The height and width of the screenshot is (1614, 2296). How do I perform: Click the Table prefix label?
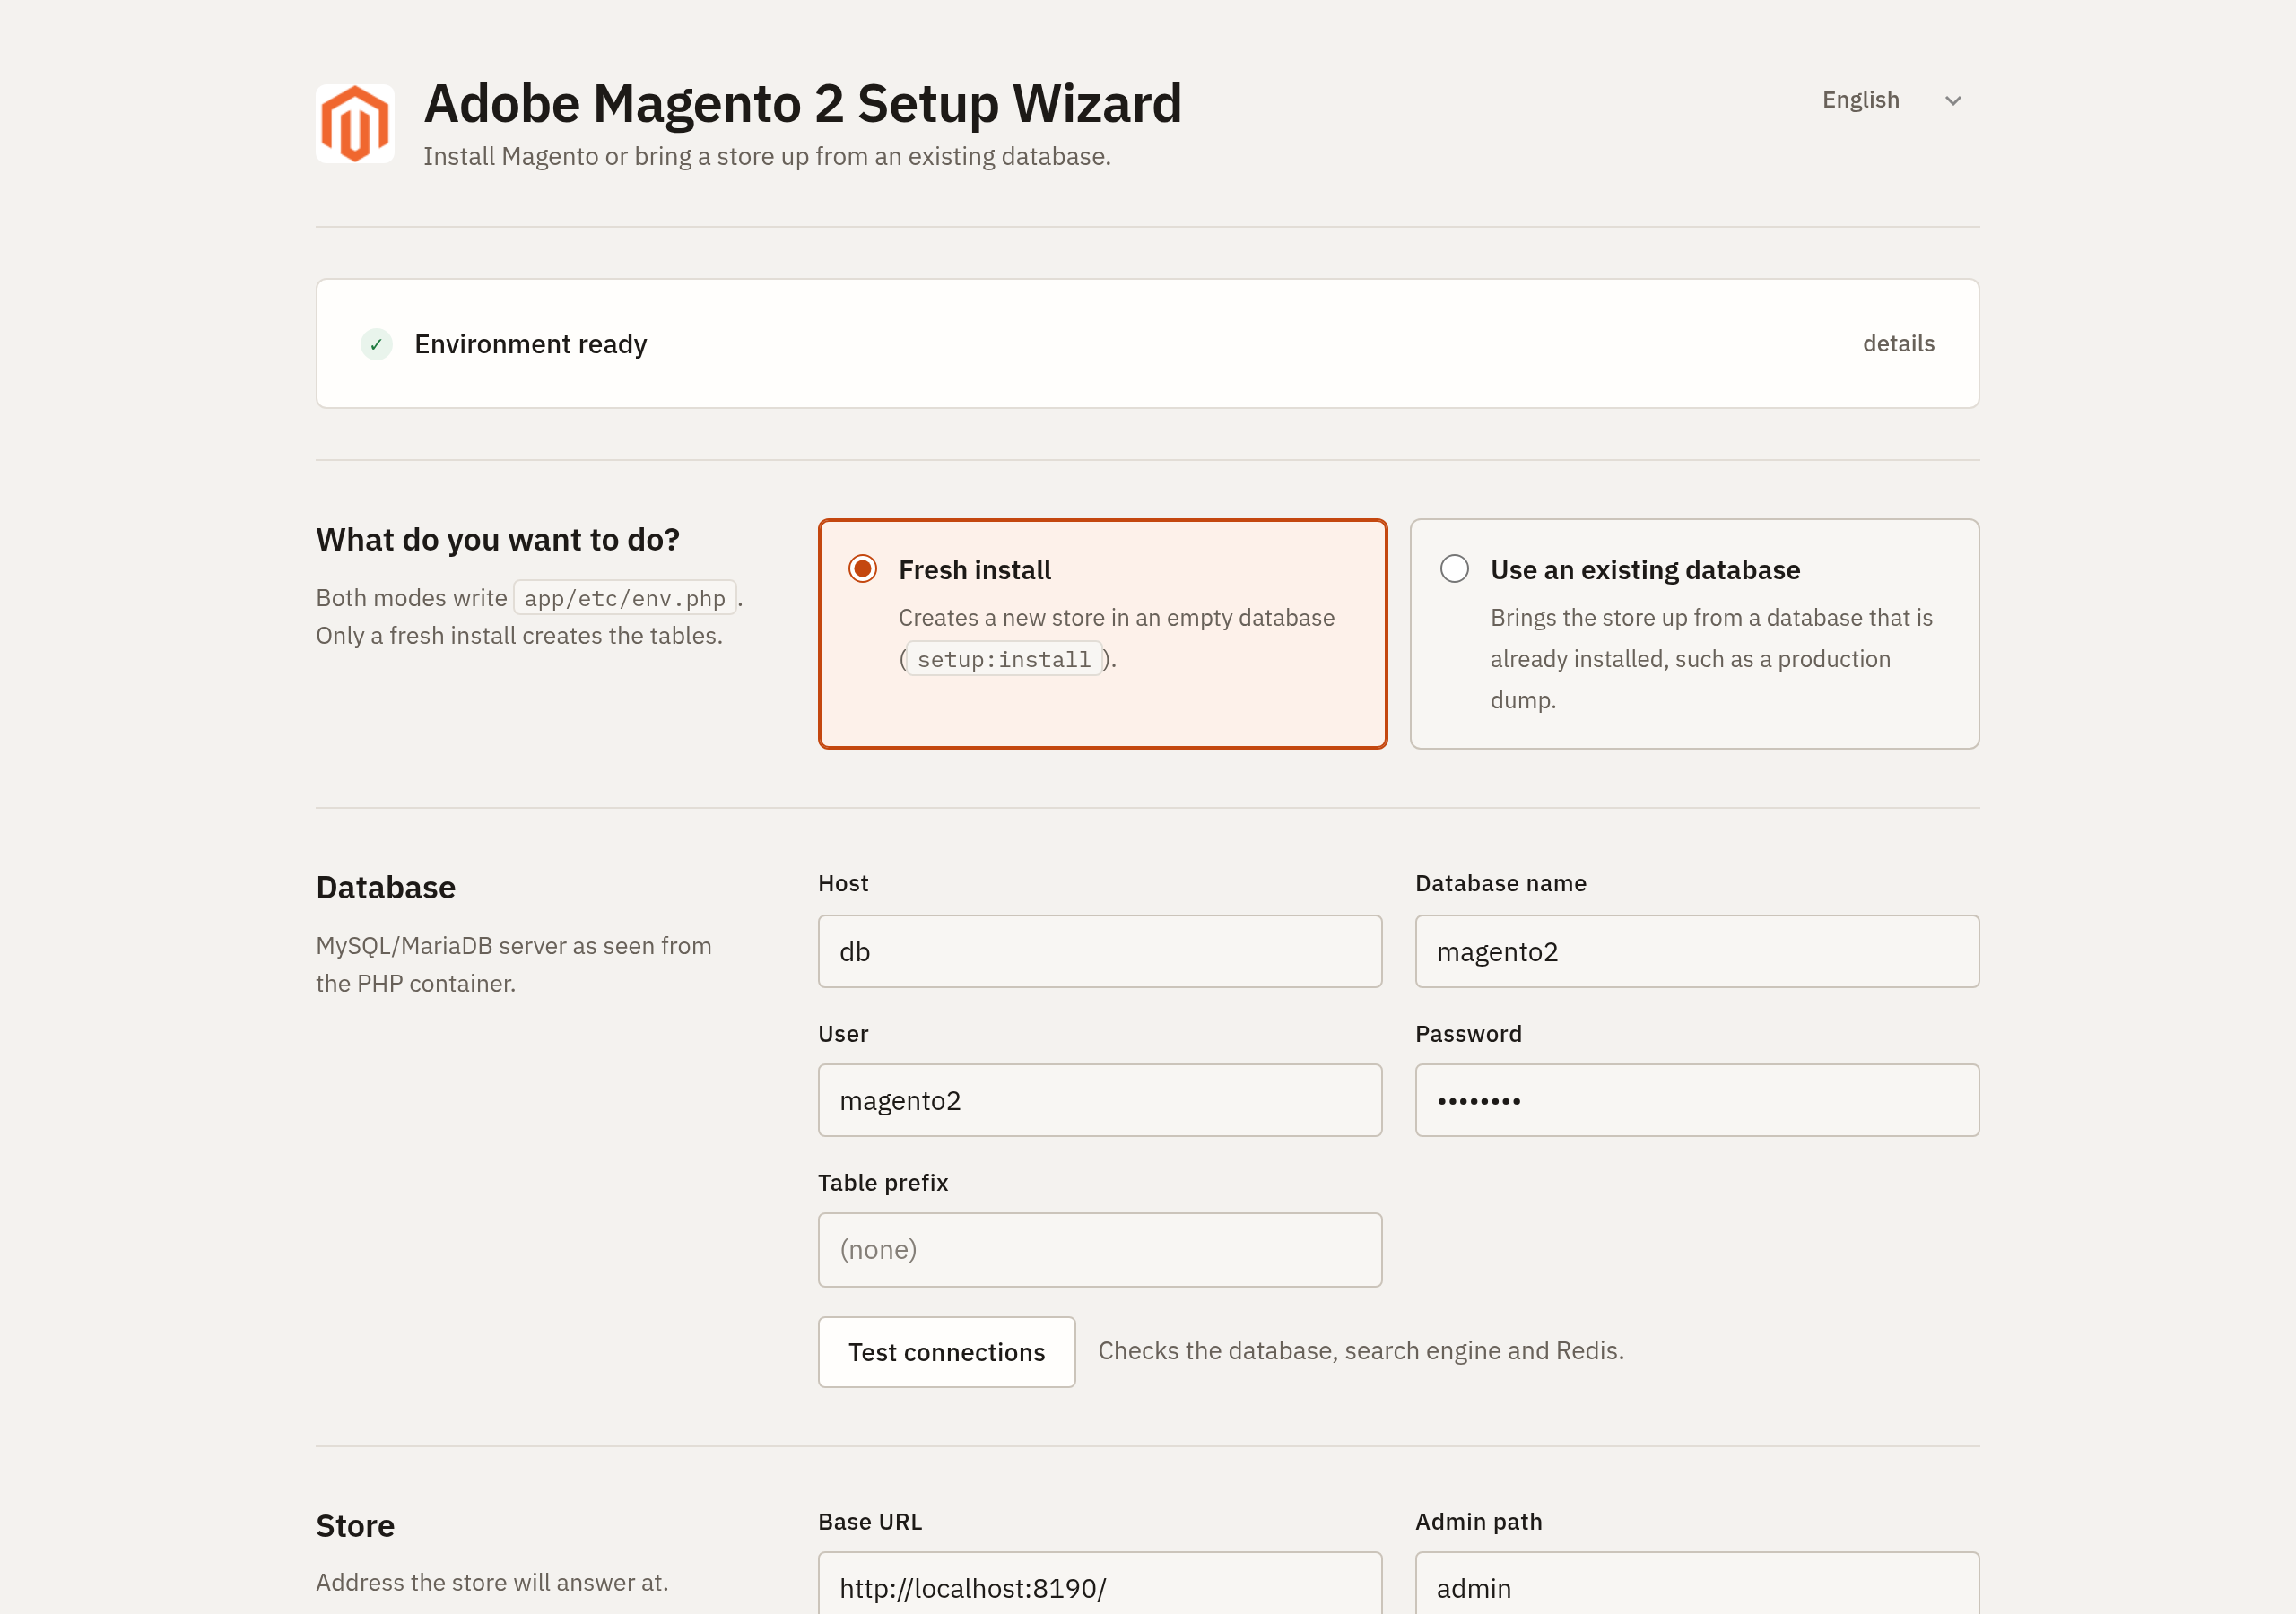coord(883,1183)
